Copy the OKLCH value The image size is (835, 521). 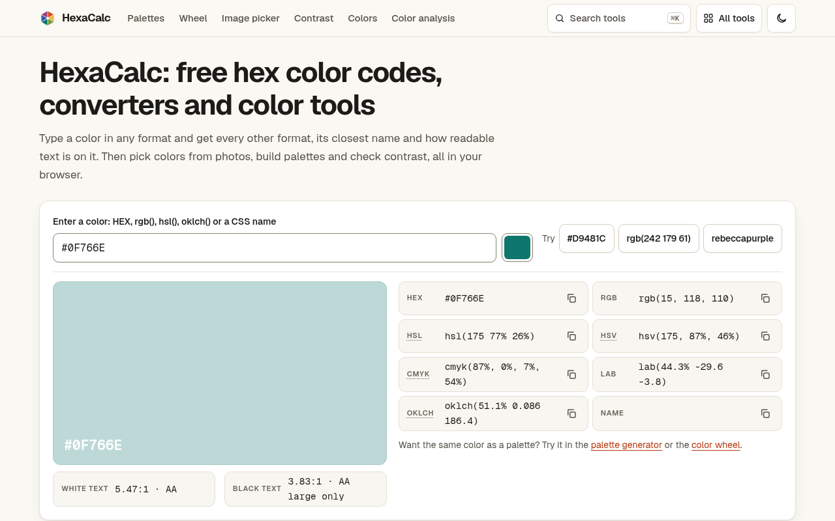click(x=571, y=414)
